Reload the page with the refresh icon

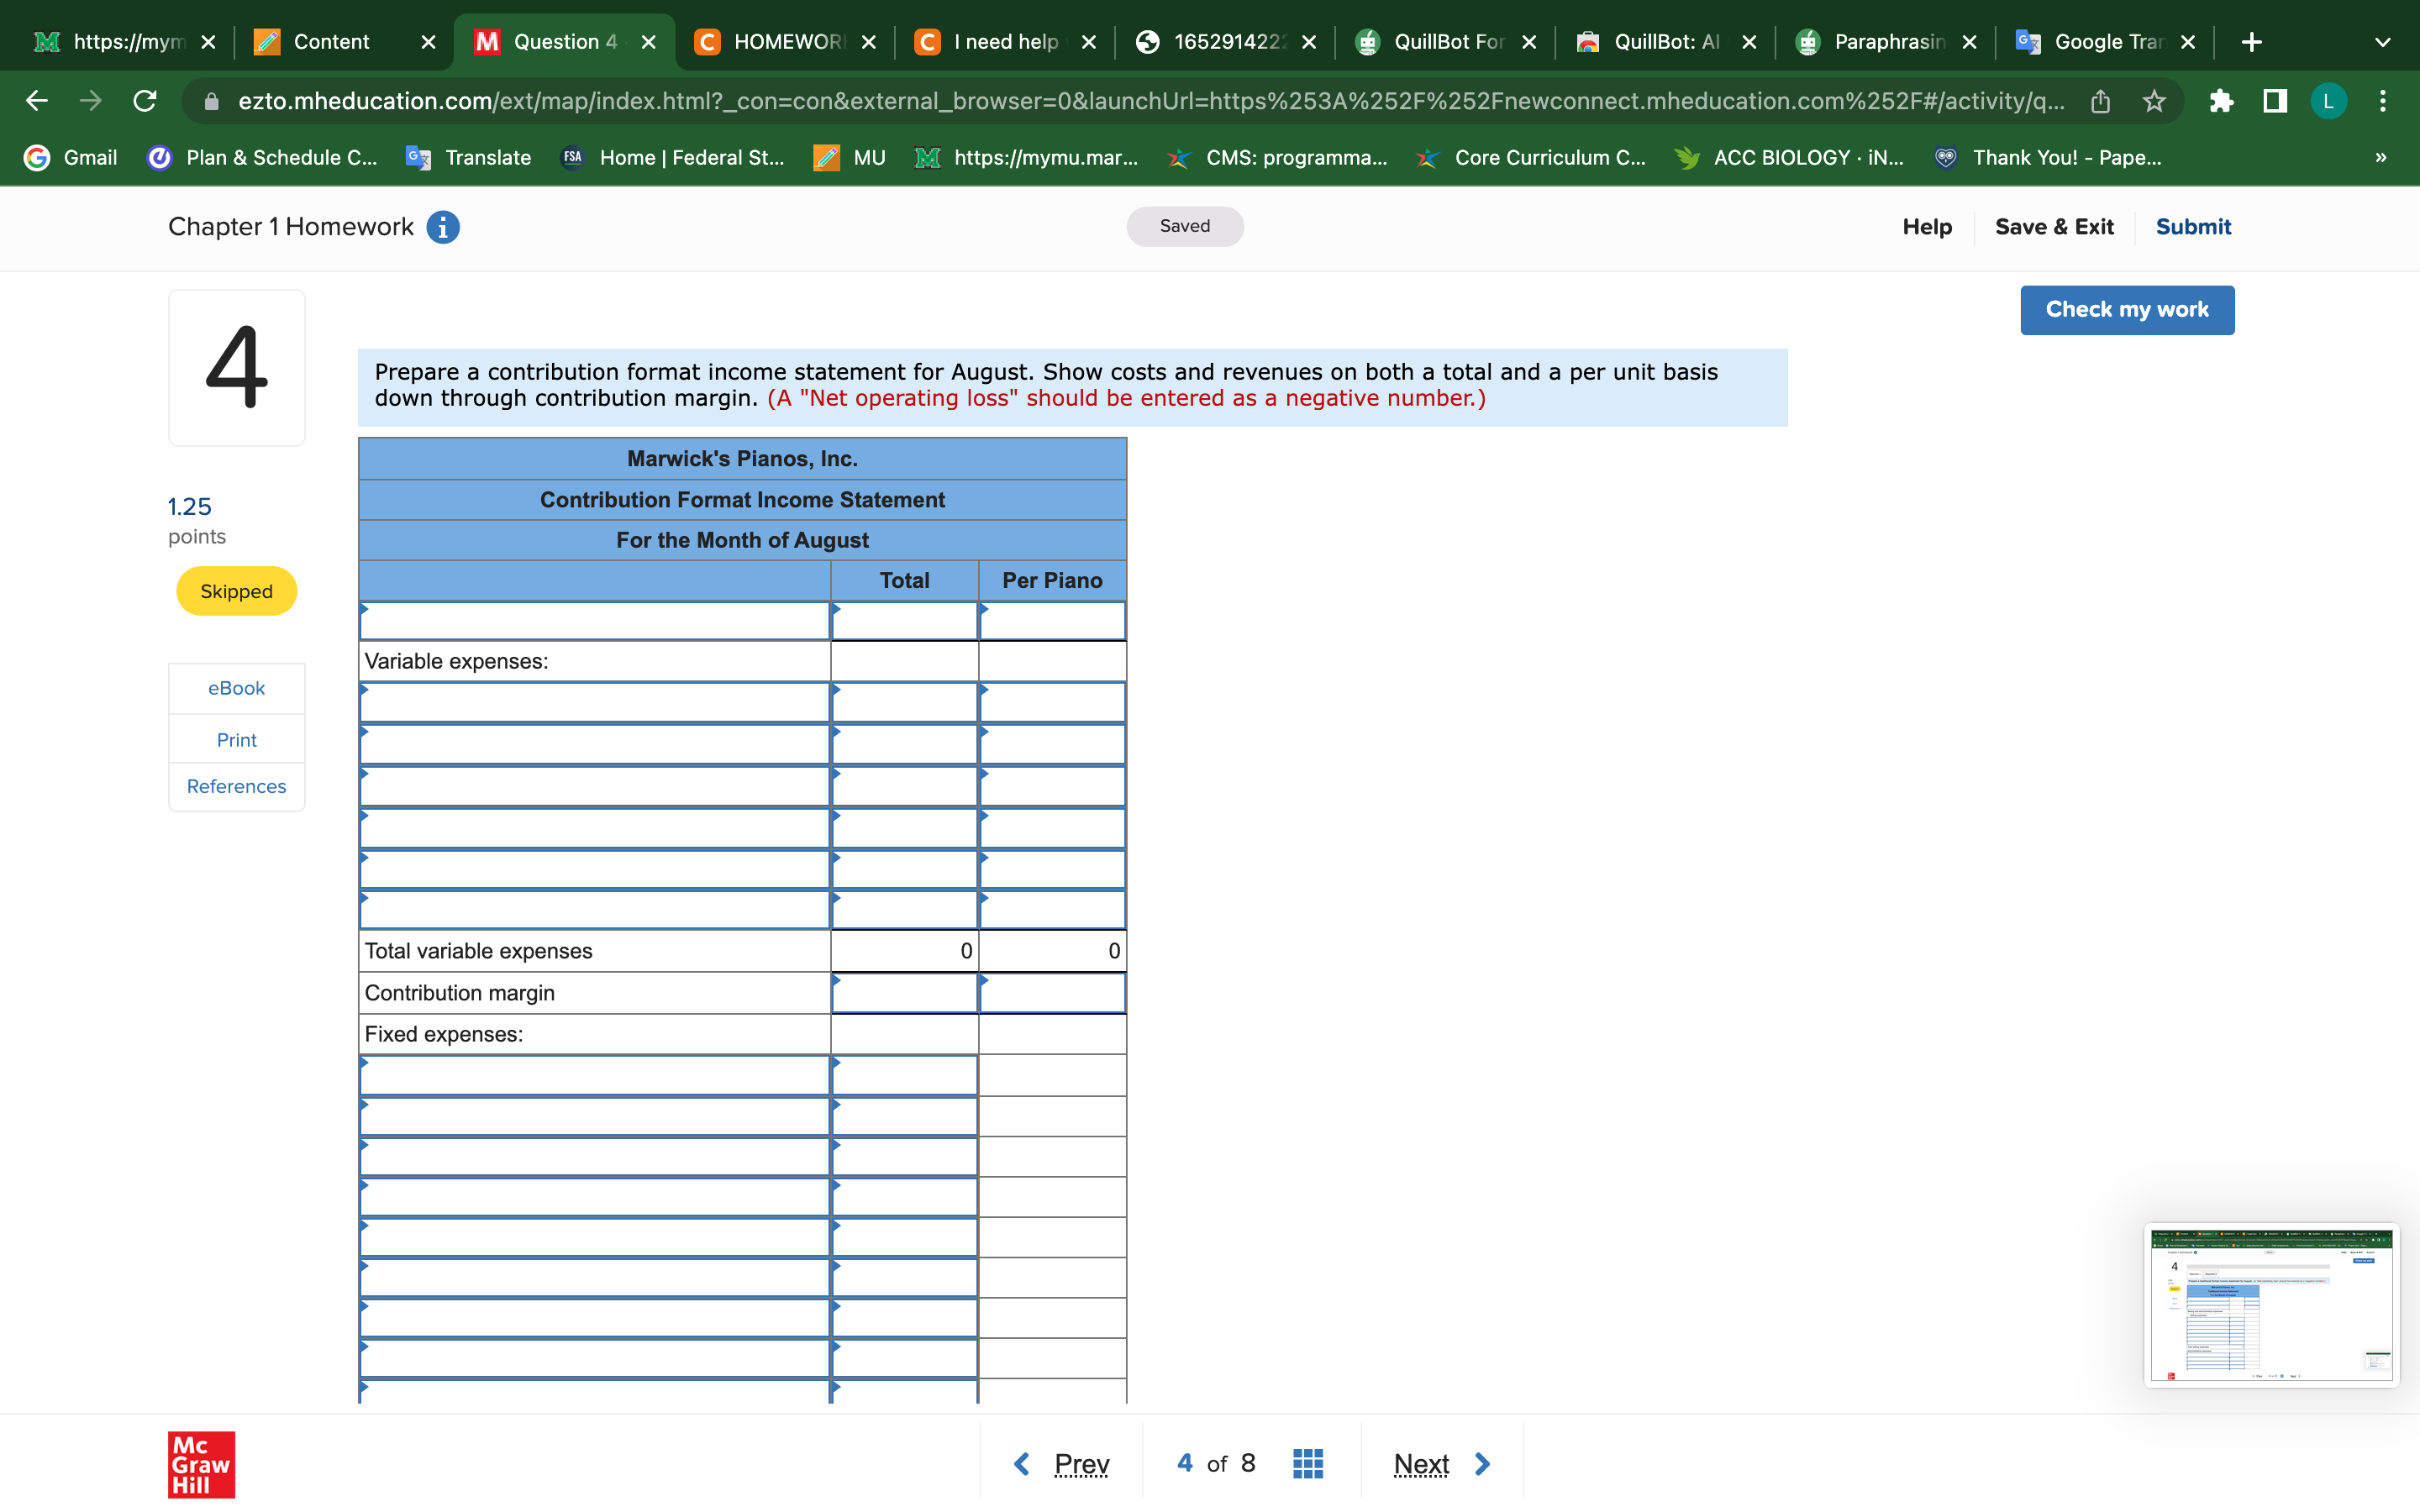(x=145, y=101)
